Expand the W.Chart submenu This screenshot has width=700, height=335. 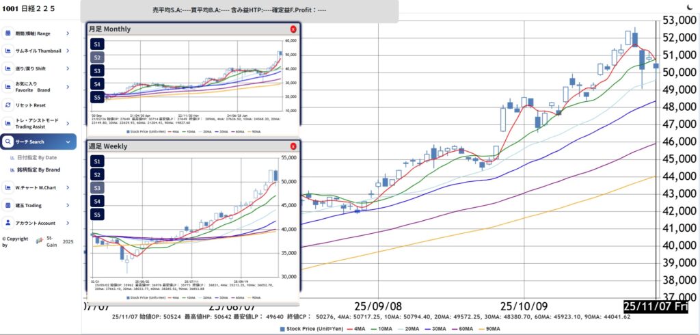pyautogui.click(x=68, y=187)
